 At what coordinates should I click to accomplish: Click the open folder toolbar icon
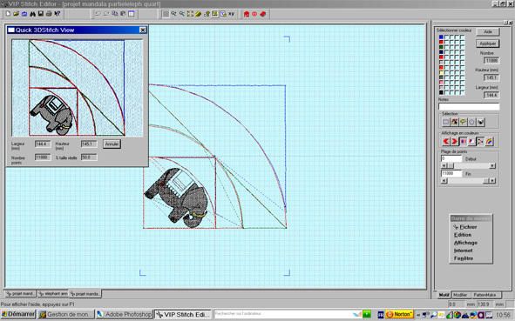point(16,14)
